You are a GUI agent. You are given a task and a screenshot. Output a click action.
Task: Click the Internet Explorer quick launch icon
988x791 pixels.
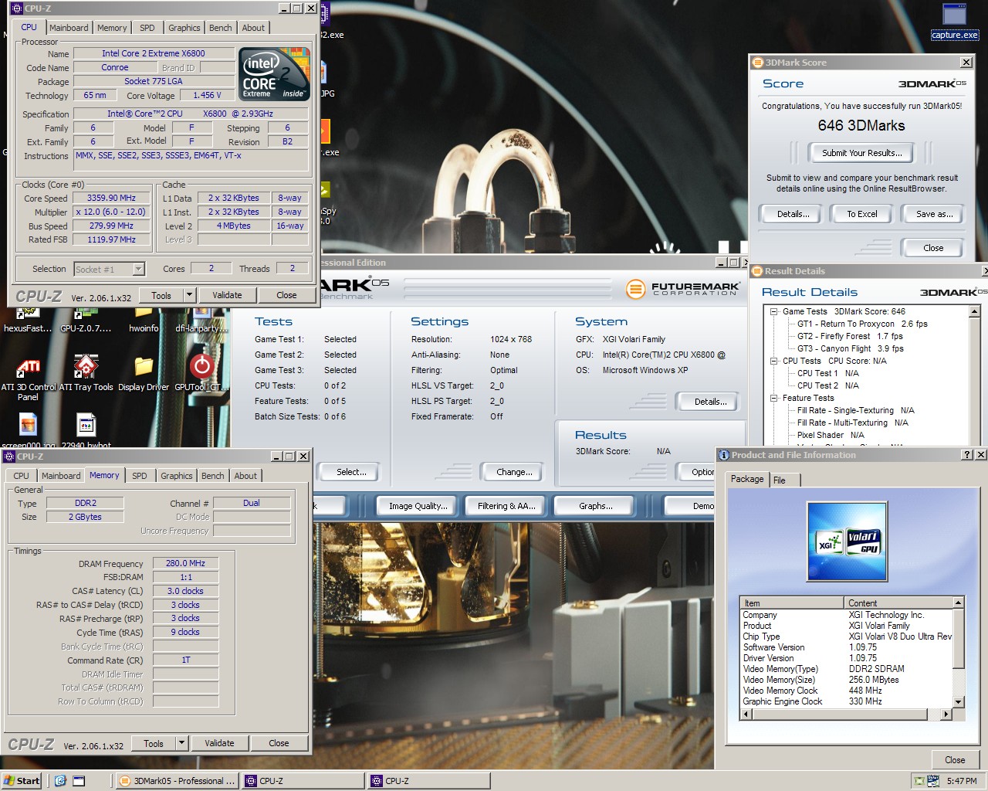point(60,781)
